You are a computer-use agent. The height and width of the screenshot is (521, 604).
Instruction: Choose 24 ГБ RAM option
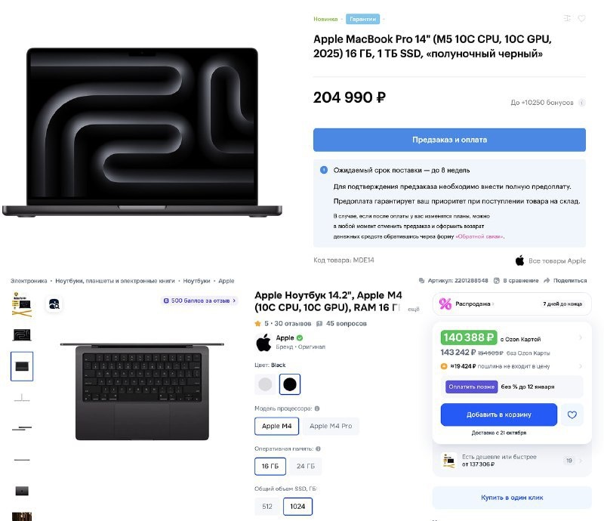coord(306,467)
